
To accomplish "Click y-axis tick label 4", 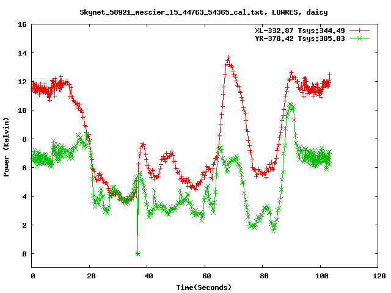I will click(x=24, y=197).
